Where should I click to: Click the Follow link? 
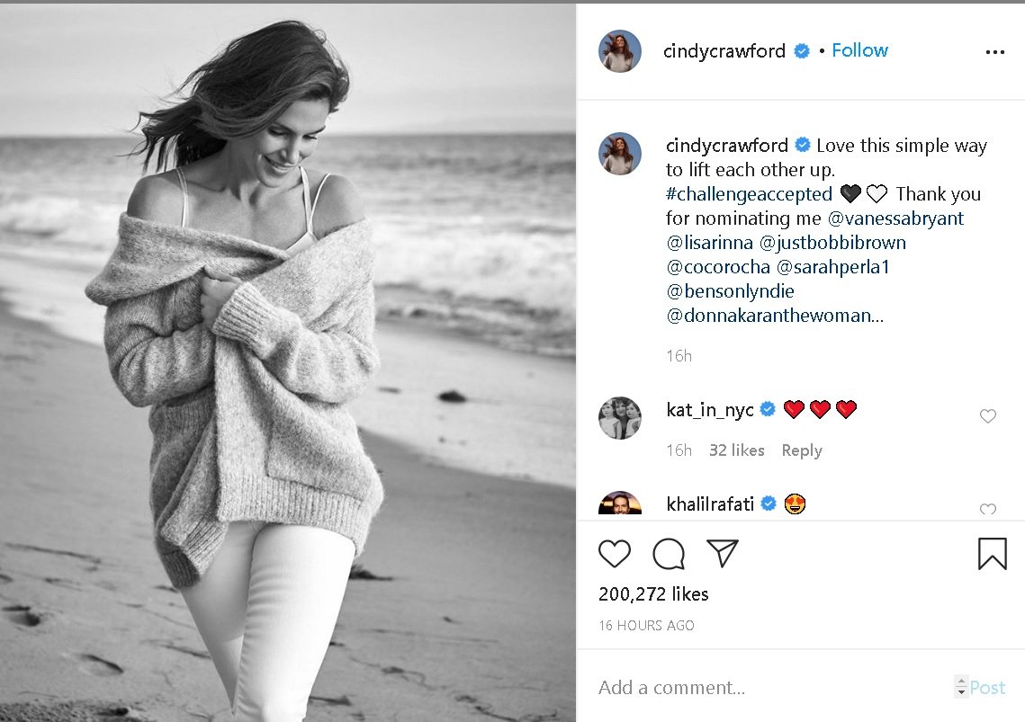pos(859,50)
